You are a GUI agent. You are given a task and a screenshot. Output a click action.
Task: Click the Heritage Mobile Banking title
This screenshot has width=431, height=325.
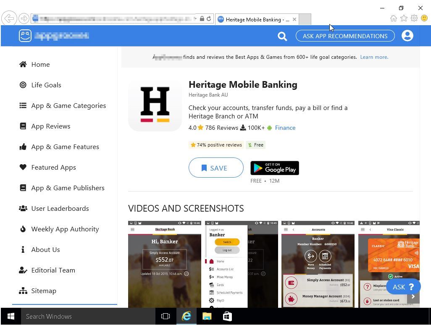pos(243,85)
